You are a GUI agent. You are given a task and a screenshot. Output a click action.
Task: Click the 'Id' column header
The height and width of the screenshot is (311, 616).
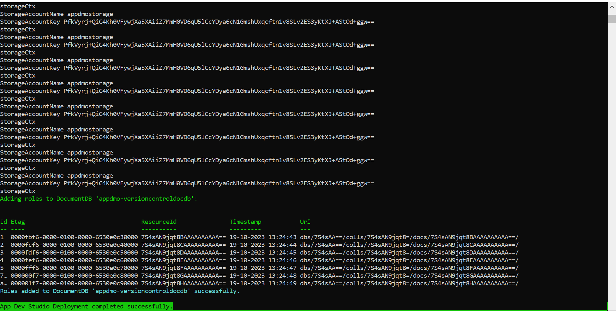coord(4,222)
